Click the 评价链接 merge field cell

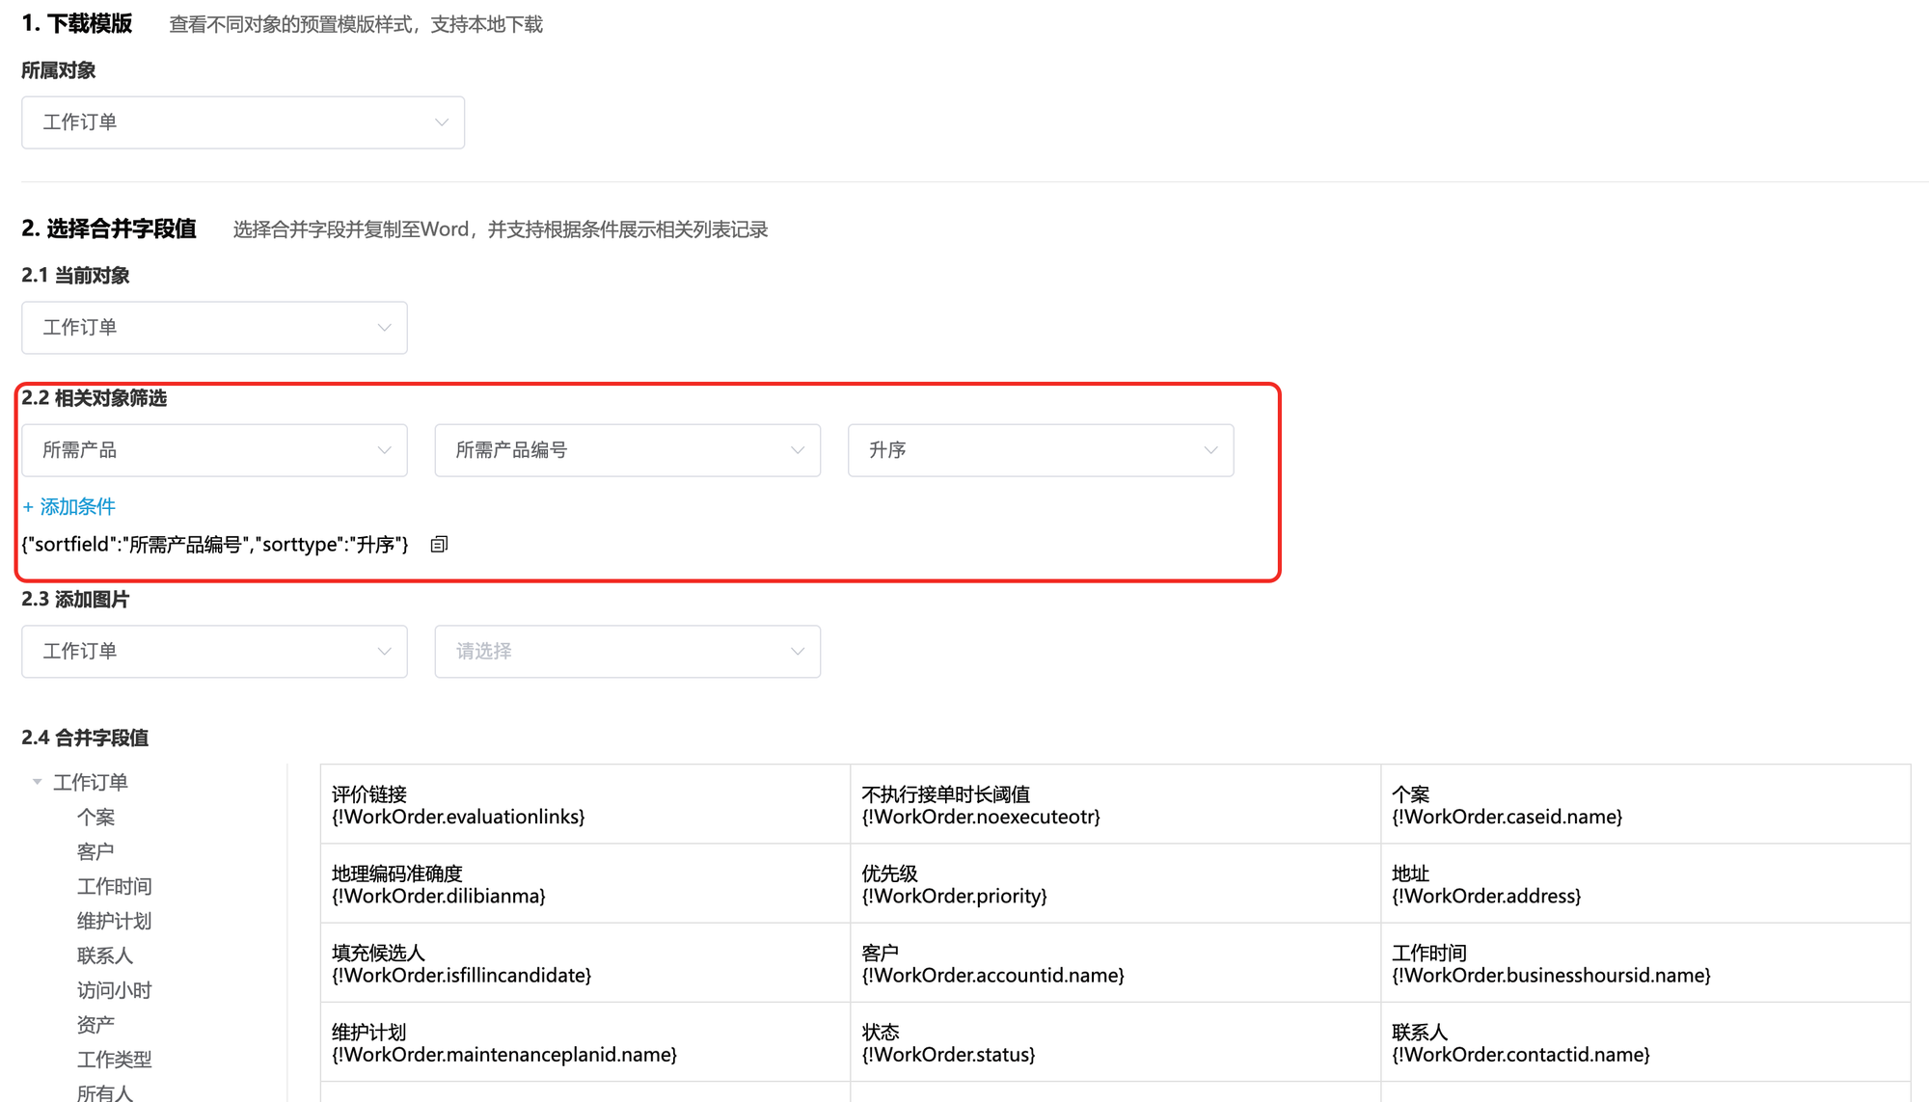click(x=584, y=805)
